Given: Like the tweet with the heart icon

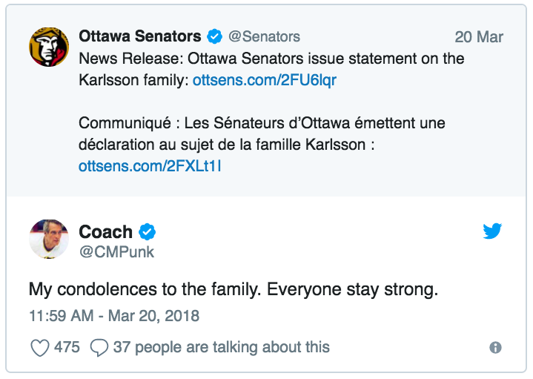Looking at the screenshot, I should [40, 348].
